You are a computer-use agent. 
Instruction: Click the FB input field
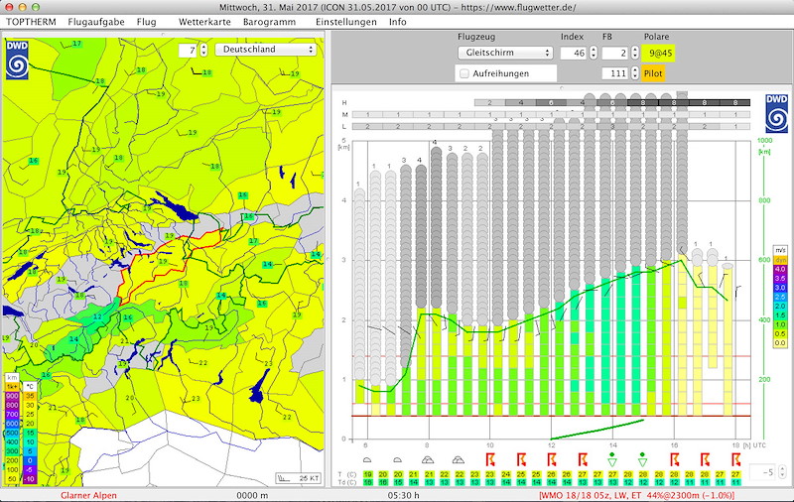pyautogui.click(x=615, y=53)
